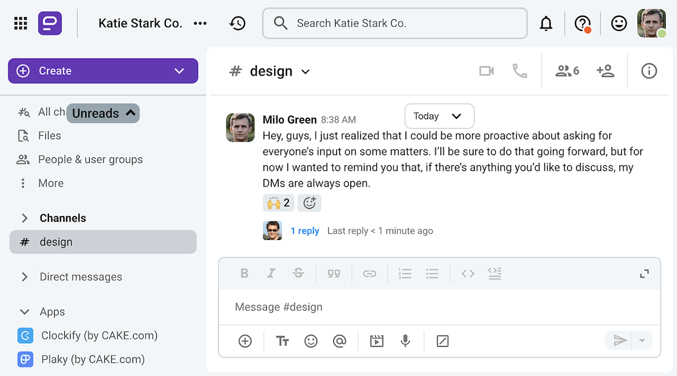The image size is (677, 376).
Task: Start a video call in #design
Action: point(486,71)
